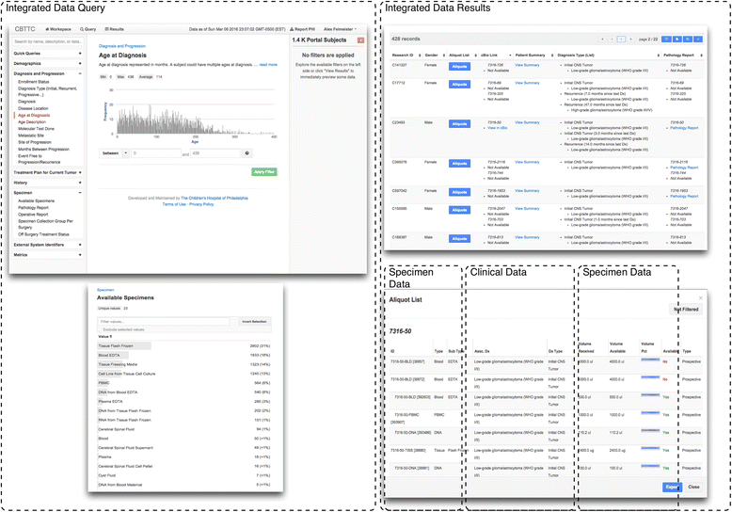Click the upper bound age input showing 438

(215, 153)
